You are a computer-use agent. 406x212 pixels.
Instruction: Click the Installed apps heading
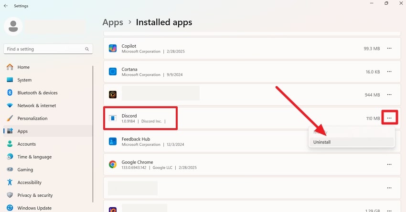[x=164, y=22]
